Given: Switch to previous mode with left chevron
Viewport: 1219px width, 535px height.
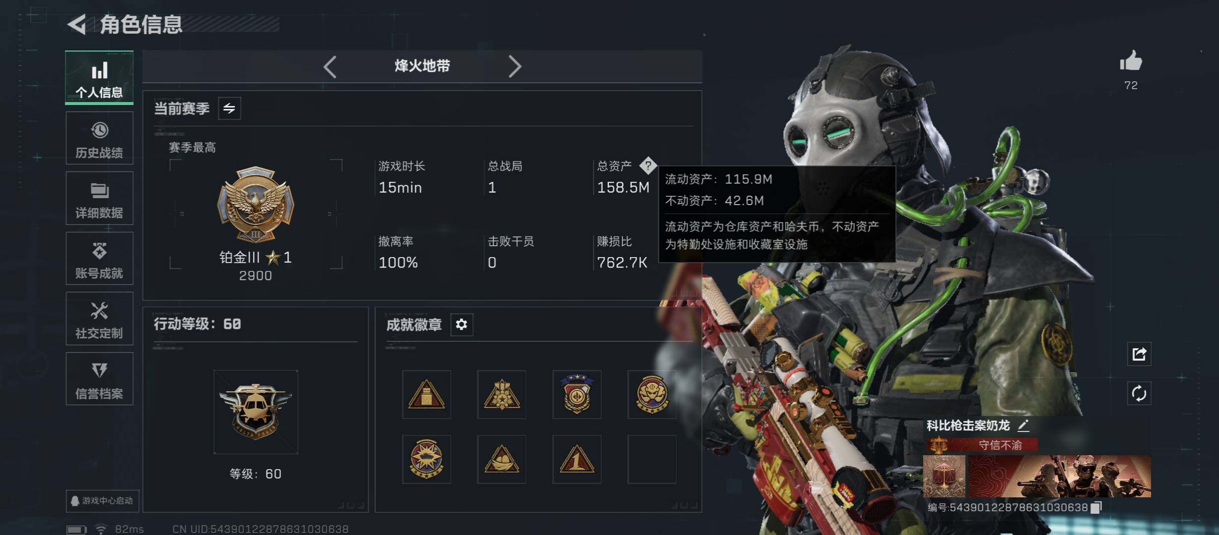Looking at the screenshot, I should point(330,66).
